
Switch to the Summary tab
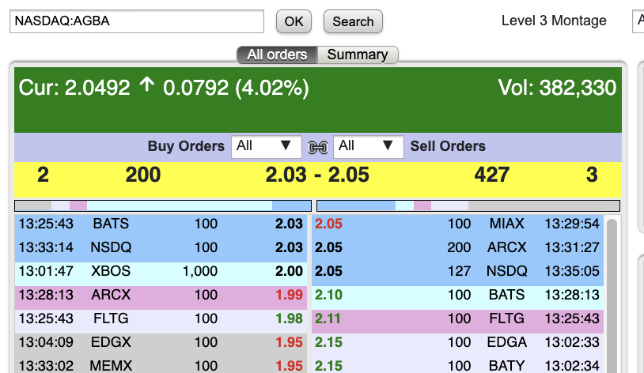click(358, 55)
